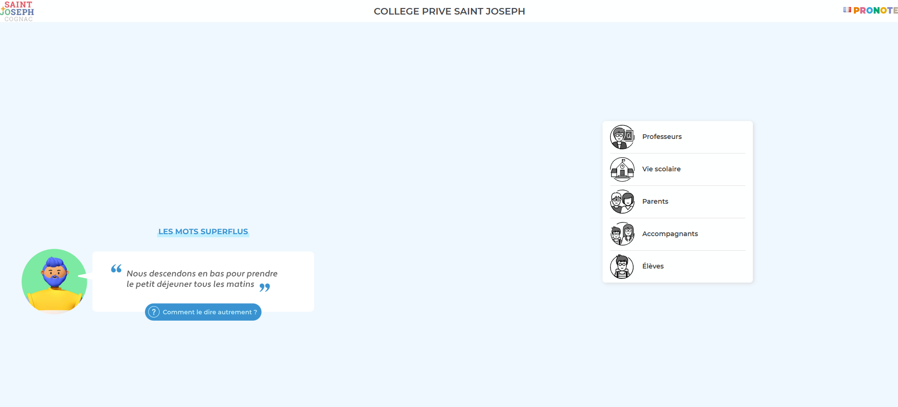This screenshot has width=898, height=407.
Task: Click the Vie scolaire school building icon
Action: [x=622, y=169]
